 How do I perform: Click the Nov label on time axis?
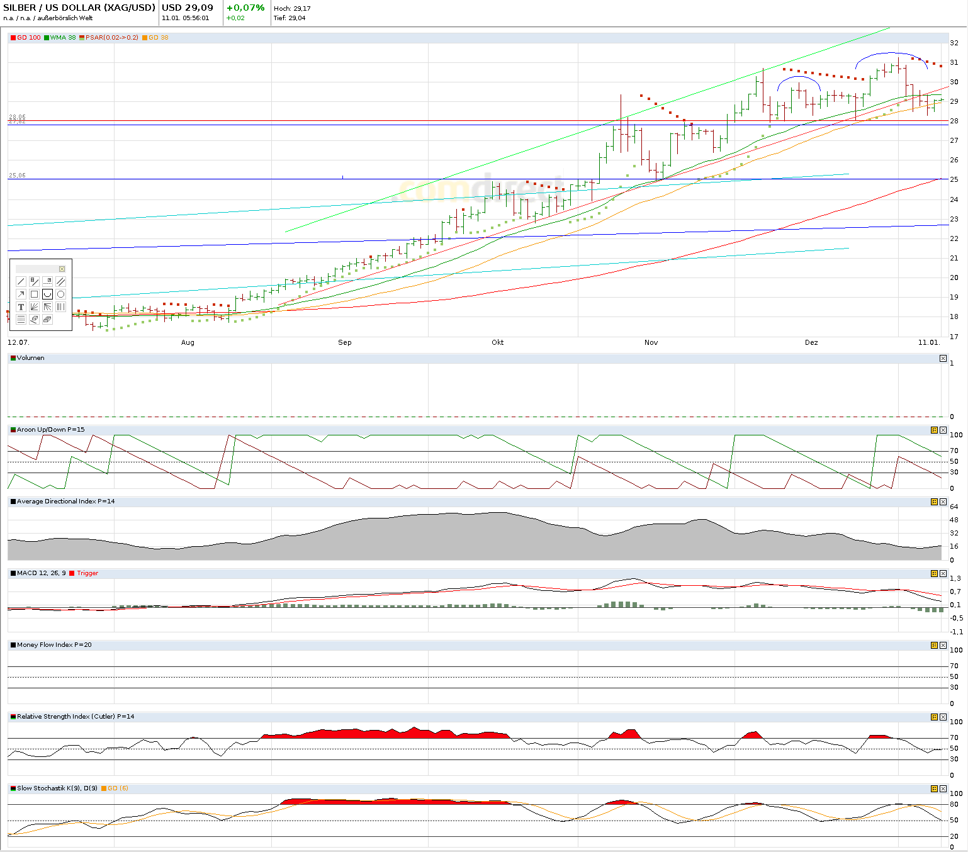(x=651, y=342)
